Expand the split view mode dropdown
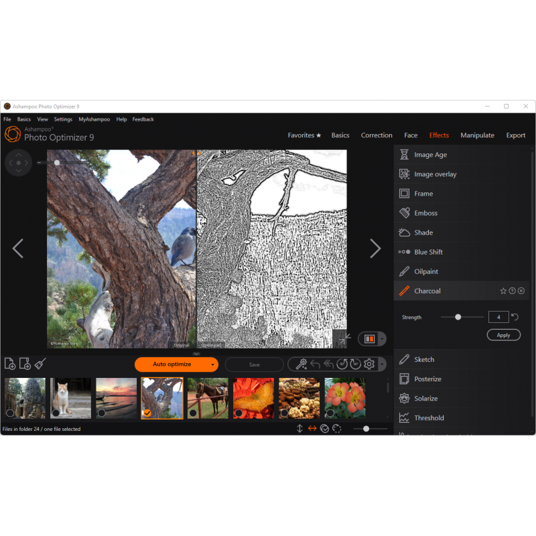 (x=382, y=339)
